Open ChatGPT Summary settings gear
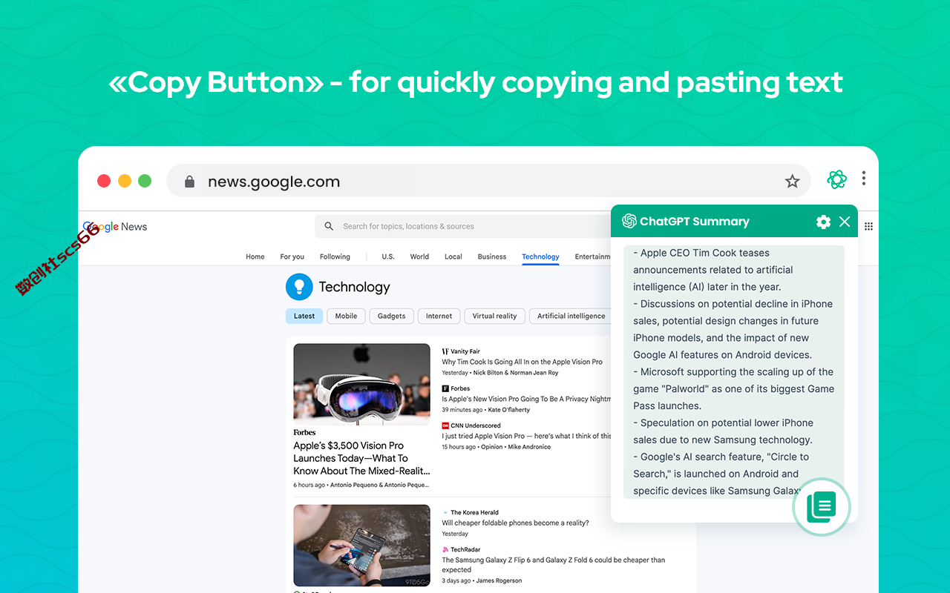The width and height of the screenshot is (950, 593). (823, 222)
